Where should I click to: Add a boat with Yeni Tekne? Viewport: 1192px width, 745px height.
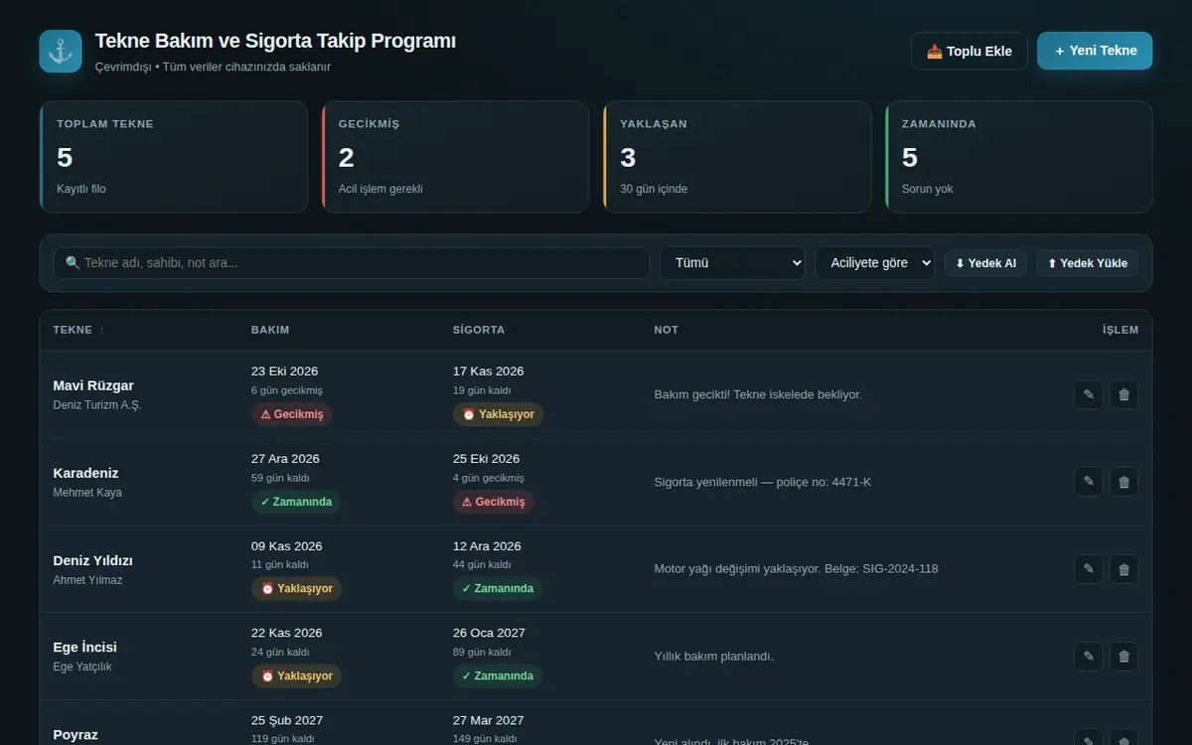[1095, 51]
